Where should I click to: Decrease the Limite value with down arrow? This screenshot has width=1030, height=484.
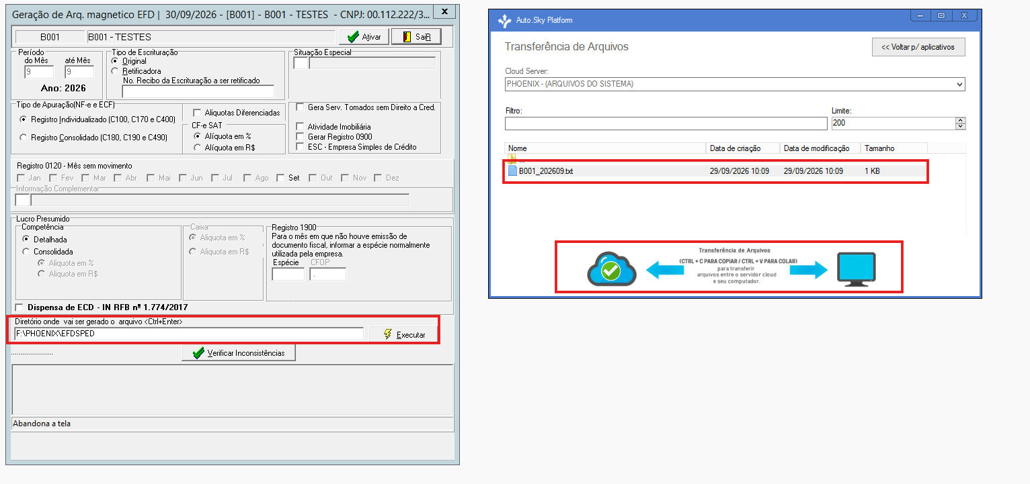[x=960, y=126]
